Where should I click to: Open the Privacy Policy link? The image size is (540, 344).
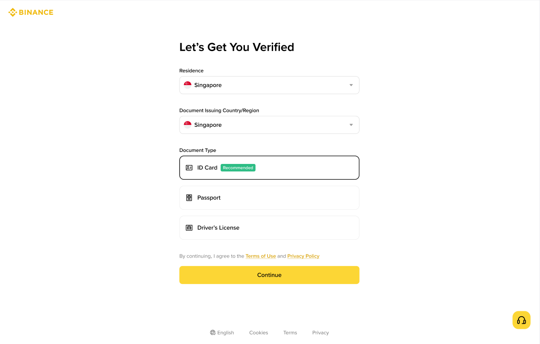click(x=303, y=256)
